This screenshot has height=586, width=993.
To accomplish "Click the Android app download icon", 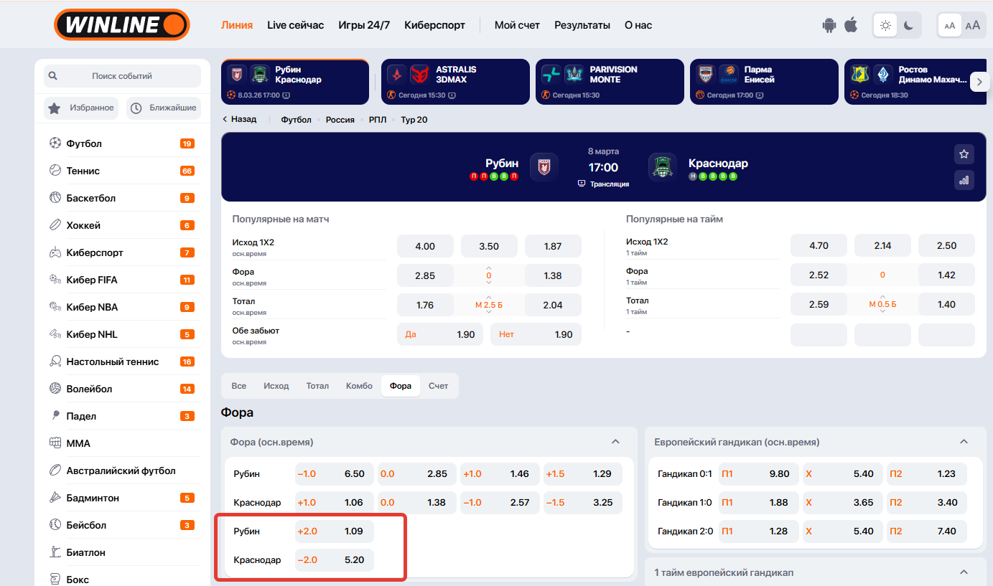I will pos(829,25).
